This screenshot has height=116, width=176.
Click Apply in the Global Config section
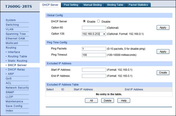[163, 27]
